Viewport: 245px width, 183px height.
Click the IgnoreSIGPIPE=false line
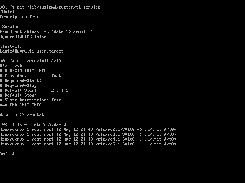click(23, 36)
